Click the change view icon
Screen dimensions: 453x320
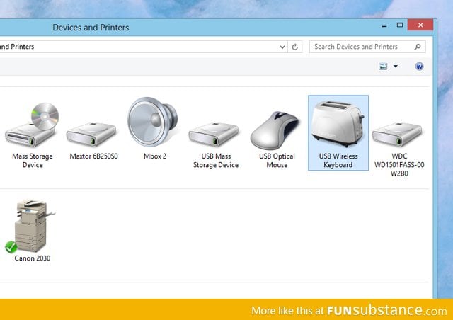coord(383,67)
